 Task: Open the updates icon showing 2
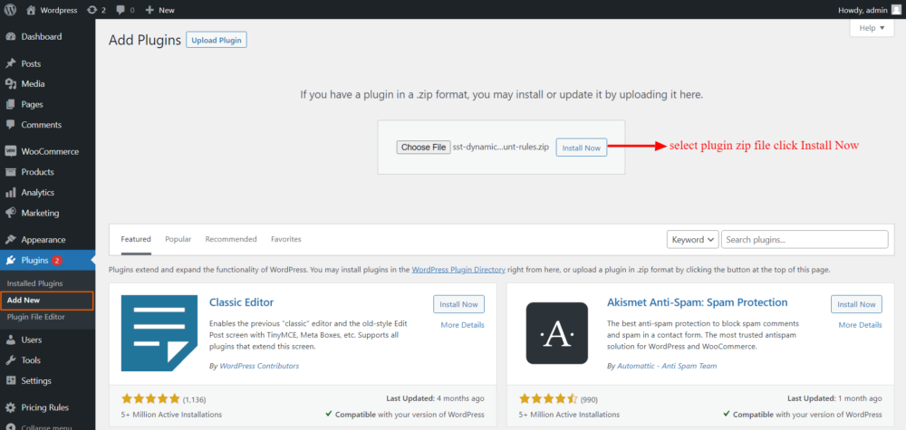pyautogui.click(x=92, y=10)
